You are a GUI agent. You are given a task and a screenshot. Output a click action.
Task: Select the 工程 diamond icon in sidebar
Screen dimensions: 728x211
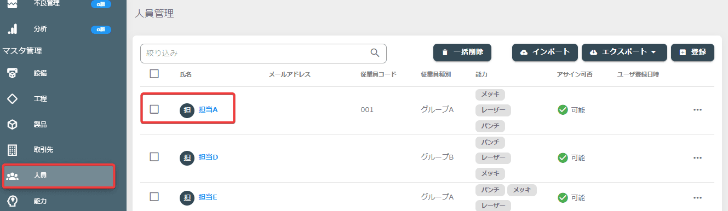(x=12, y=99)
